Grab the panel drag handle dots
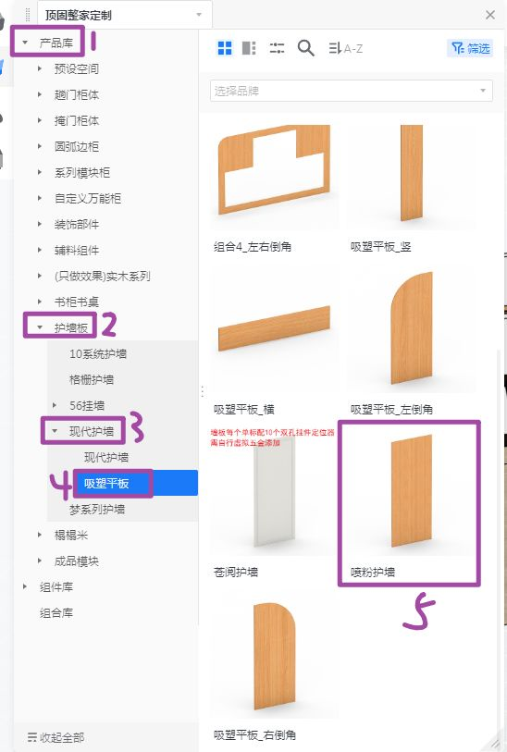507x752 pixels. (x=28, y=15)
